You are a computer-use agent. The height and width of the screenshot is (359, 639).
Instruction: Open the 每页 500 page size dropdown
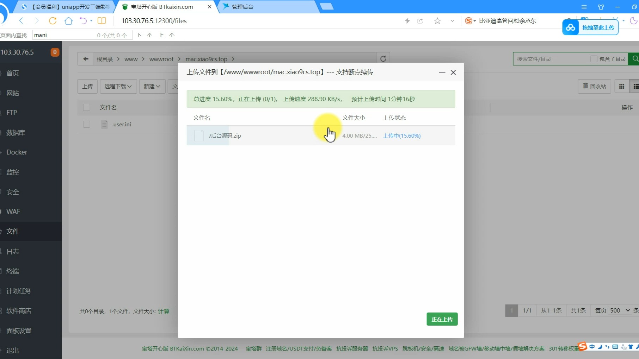[620, 310]
